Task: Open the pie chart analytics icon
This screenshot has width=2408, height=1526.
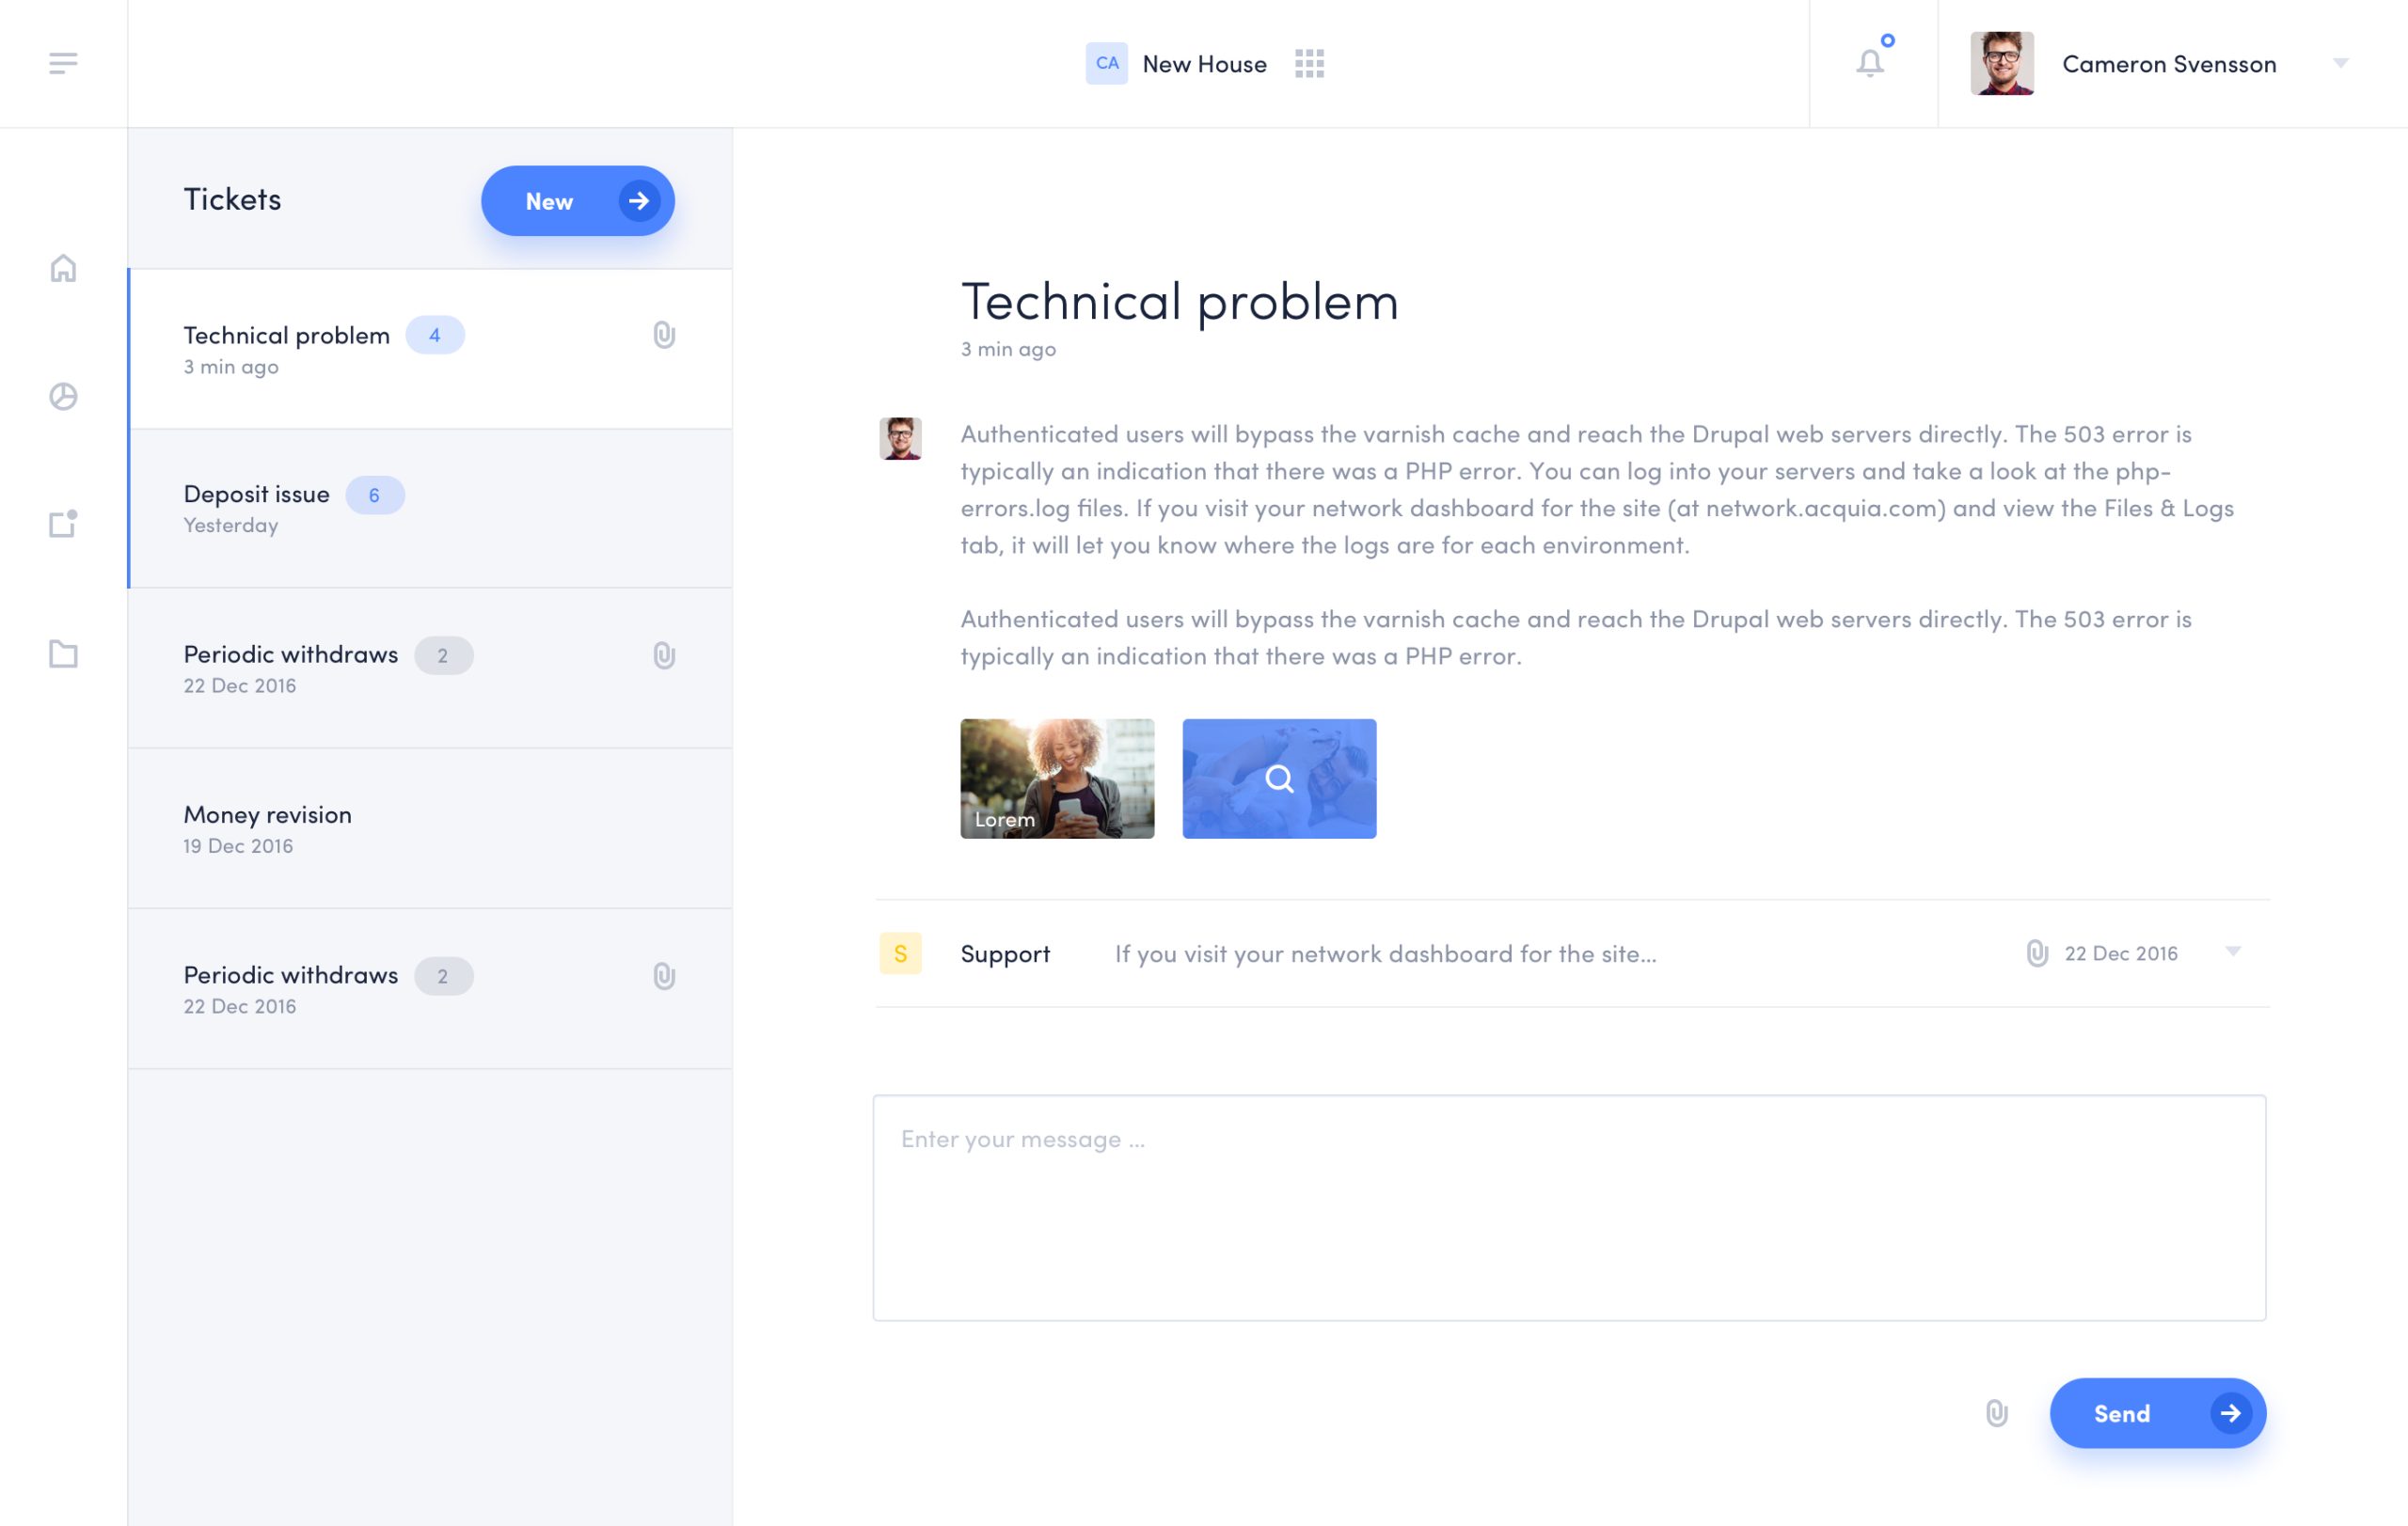Action: 63,397
